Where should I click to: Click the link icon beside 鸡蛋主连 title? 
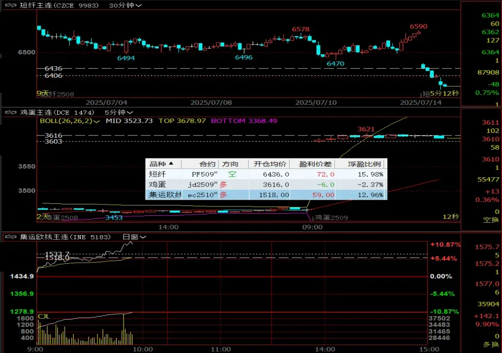click(x=10, y=113)
